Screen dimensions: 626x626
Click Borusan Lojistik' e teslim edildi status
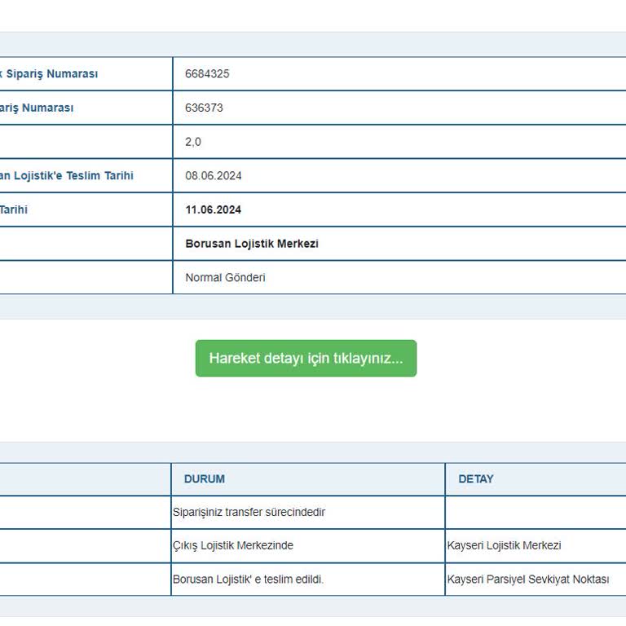[248, 580]
